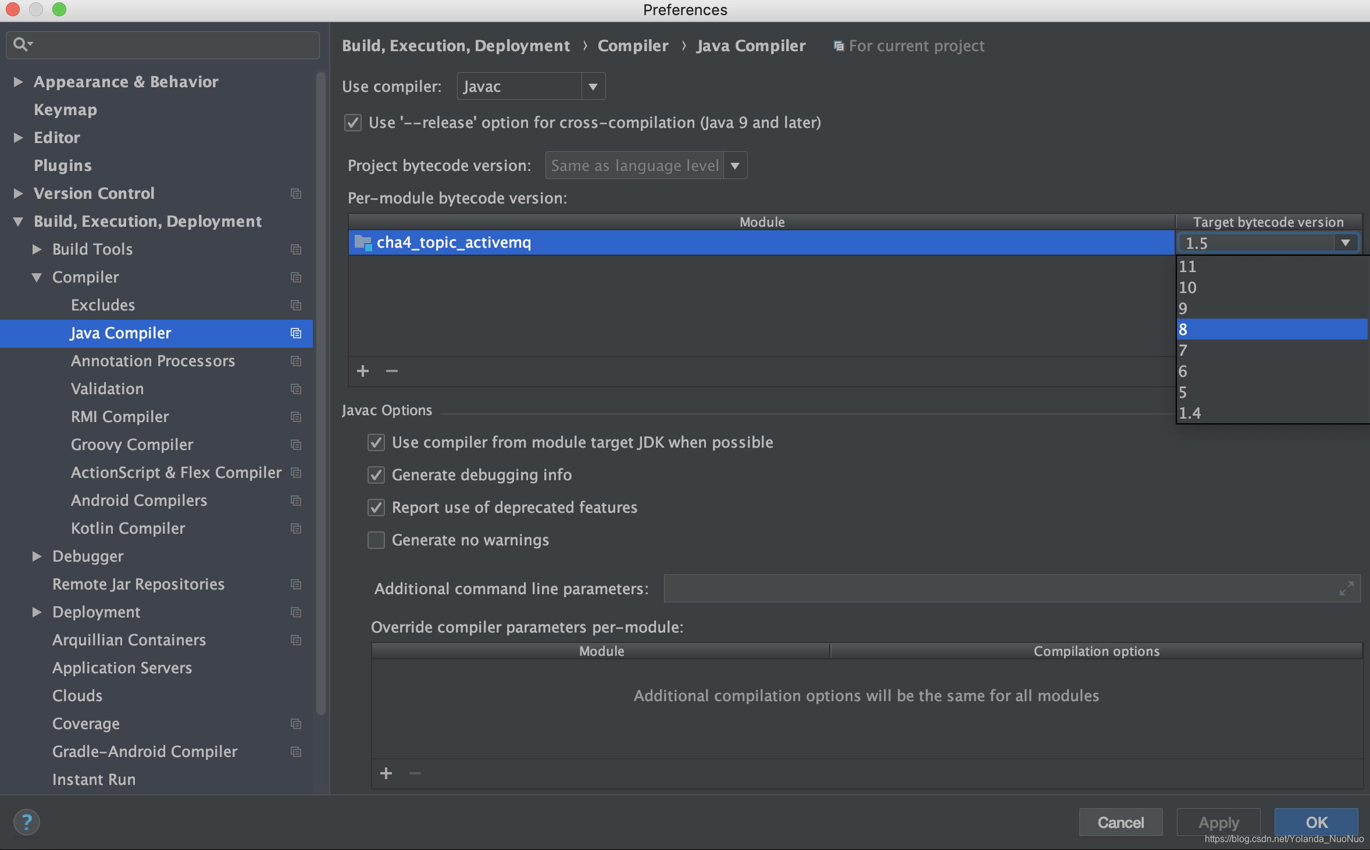This screenshot has width=1370, height=850.
Task: Click the plus icon under Per-module bytecode table
Action: coord(362,371)
